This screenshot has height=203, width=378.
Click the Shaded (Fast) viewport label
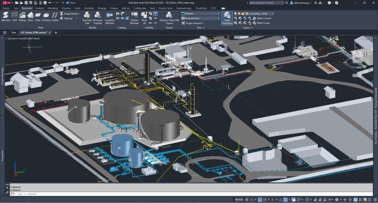[32, 38]
